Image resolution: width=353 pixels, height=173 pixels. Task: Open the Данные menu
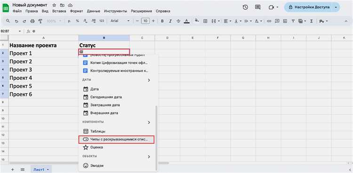pyautogui.click(x=94, y=11)
